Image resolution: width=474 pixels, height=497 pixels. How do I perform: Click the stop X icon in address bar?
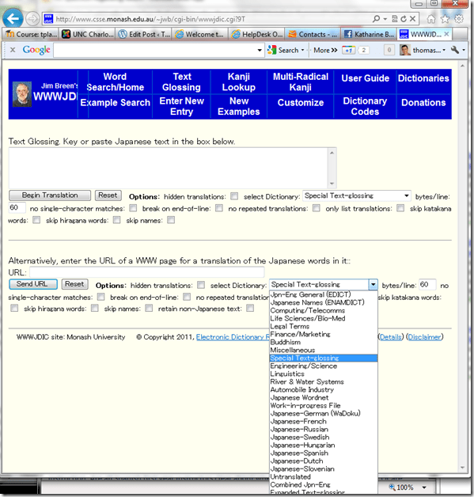click(x=412, y=19)
